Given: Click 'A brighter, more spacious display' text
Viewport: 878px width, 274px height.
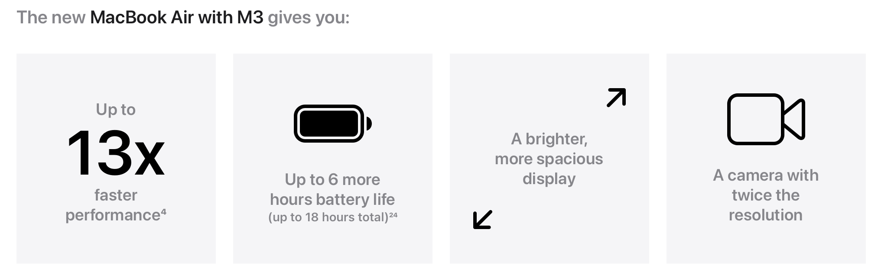Looking at the screenshot, I should pos(549,159).
